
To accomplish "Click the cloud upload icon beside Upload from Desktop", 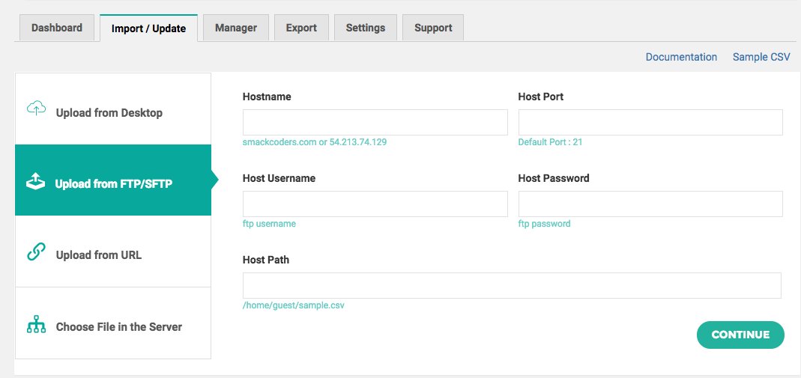I will tap(36, 108).
